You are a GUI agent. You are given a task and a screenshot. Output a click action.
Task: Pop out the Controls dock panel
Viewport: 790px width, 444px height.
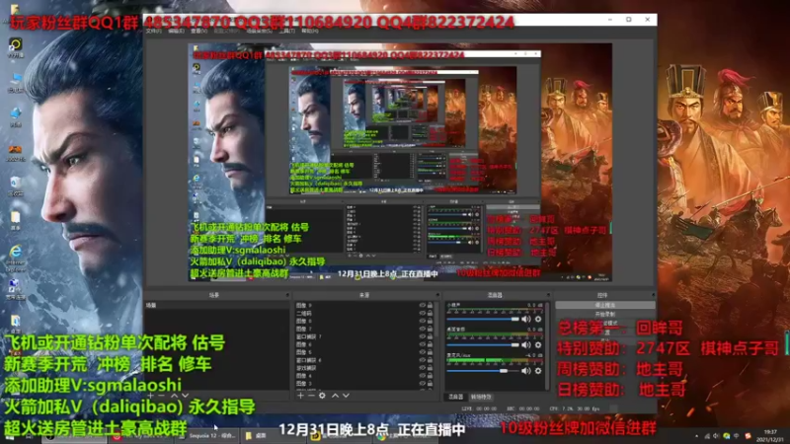[x=653, y=295]
